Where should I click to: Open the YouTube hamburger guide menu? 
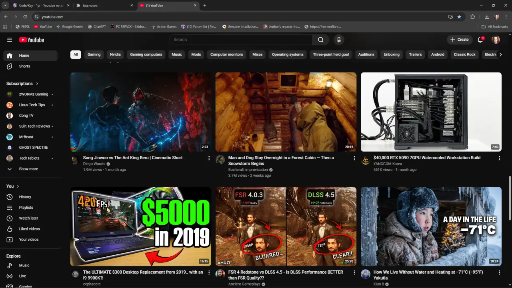click(x=10, y=40)
